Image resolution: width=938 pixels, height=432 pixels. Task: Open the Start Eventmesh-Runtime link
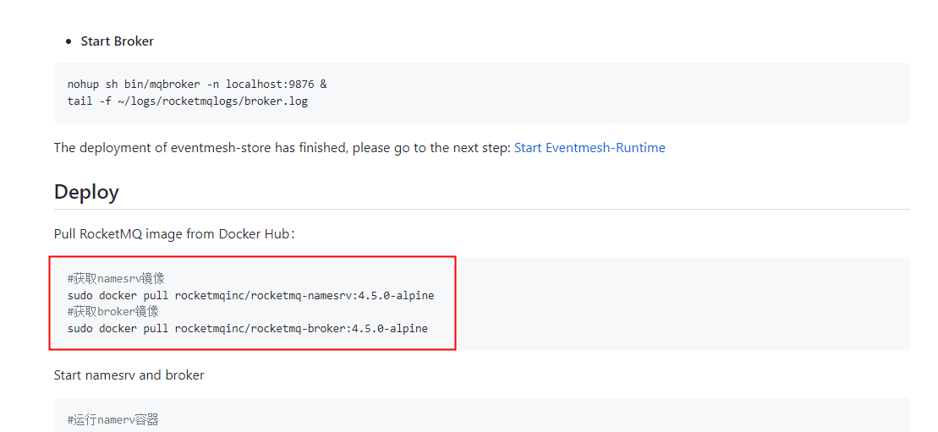(x=590, y=148)
